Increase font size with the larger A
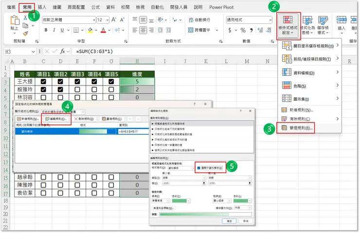360x233 pixels. 114,20
